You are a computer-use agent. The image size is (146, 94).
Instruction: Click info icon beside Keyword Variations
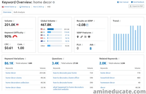pyautogui.click(x=26, y=59)
